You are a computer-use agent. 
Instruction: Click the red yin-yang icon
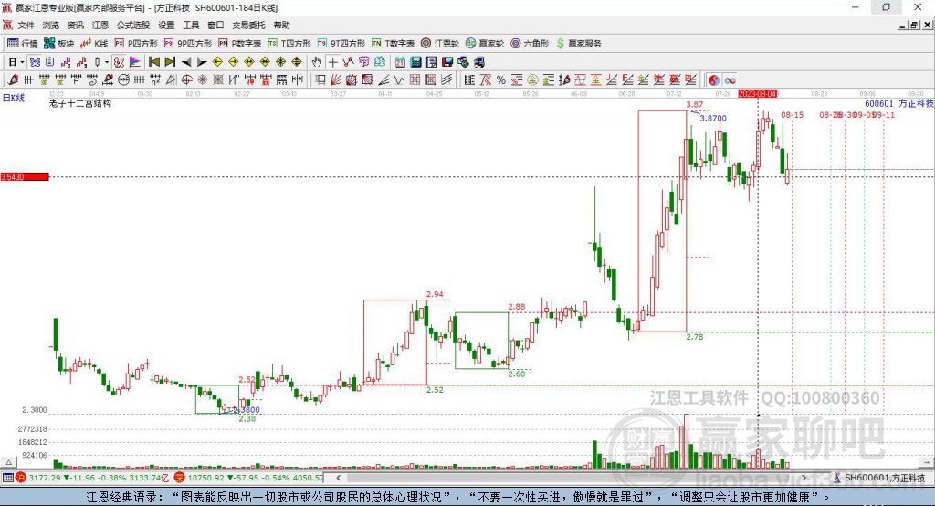tap(714, 80)
